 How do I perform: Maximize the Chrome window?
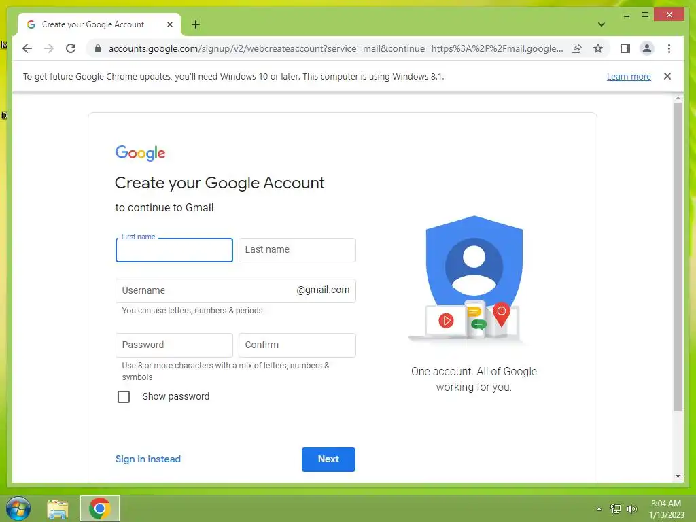[645, 15]
